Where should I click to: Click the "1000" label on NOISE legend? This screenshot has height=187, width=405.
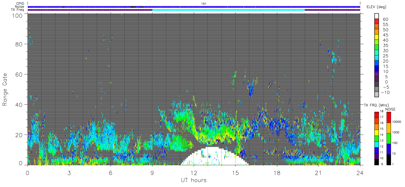[x=396, y=132]
